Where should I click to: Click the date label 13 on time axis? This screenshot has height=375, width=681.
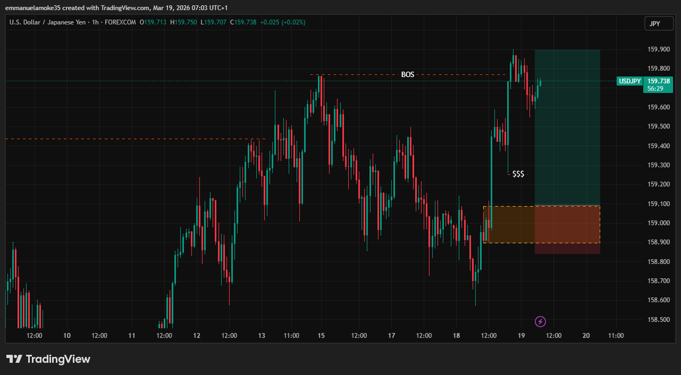(261, 335)
